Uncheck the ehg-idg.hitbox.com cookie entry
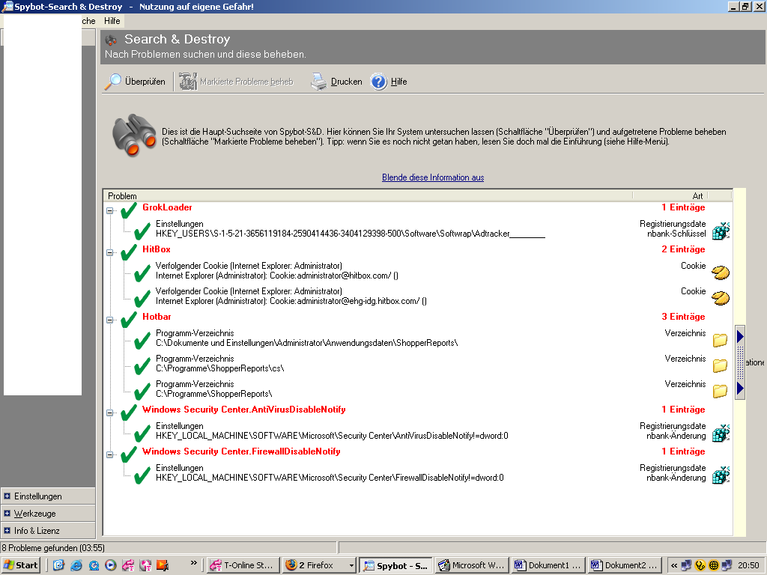 [x=142, y=298]
